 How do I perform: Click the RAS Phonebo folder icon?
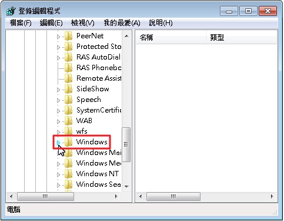(x=69, y=68)
